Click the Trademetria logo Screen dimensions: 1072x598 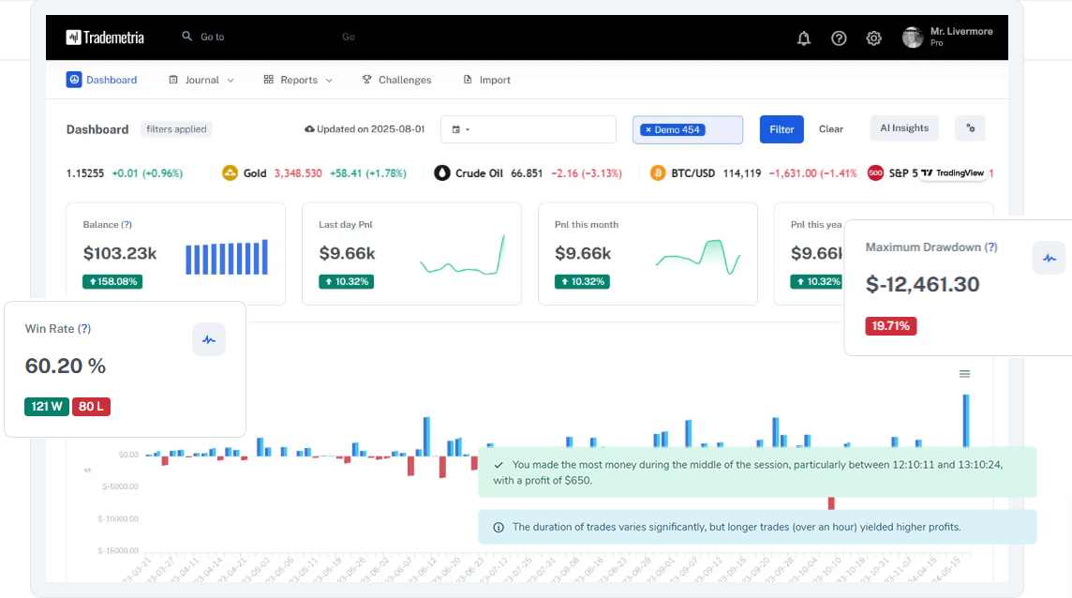click(x=105, y=37)
